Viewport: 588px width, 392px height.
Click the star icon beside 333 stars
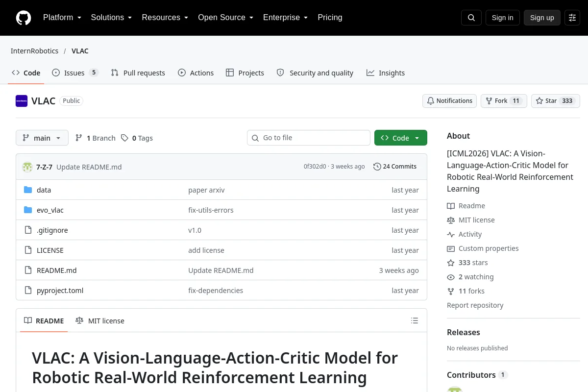(451, 263)
